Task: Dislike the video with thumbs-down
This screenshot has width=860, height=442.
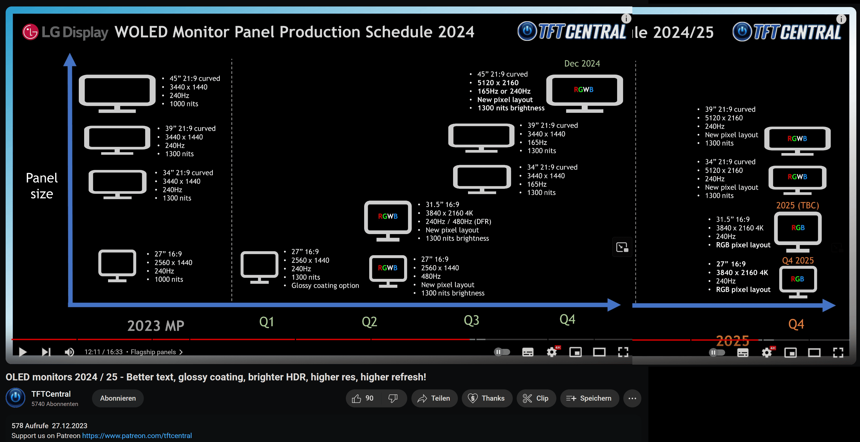Action: (x=393, y=398)
